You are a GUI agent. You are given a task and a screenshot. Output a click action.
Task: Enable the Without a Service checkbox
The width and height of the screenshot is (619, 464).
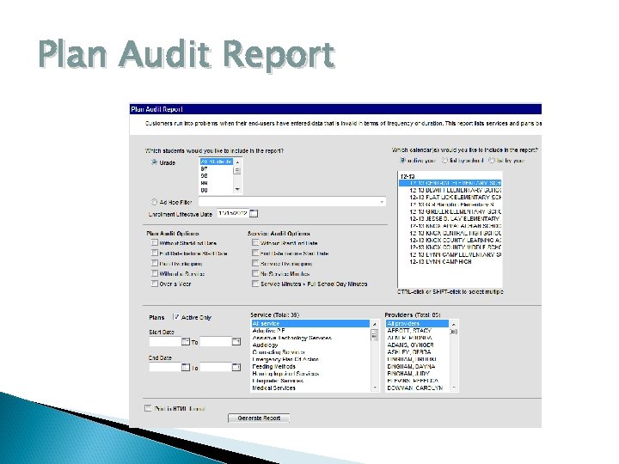(155, 273)
